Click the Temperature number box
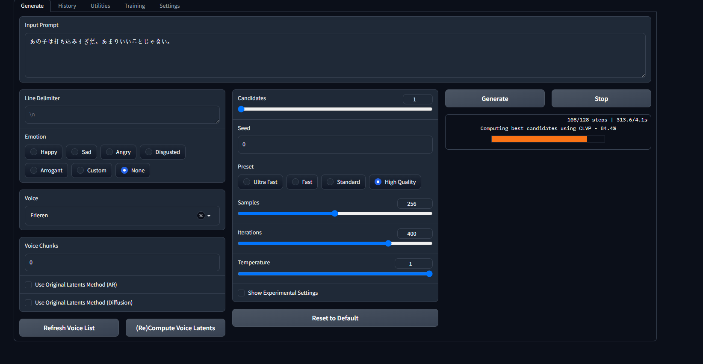The image size is (703, 364). pos(414,263)
